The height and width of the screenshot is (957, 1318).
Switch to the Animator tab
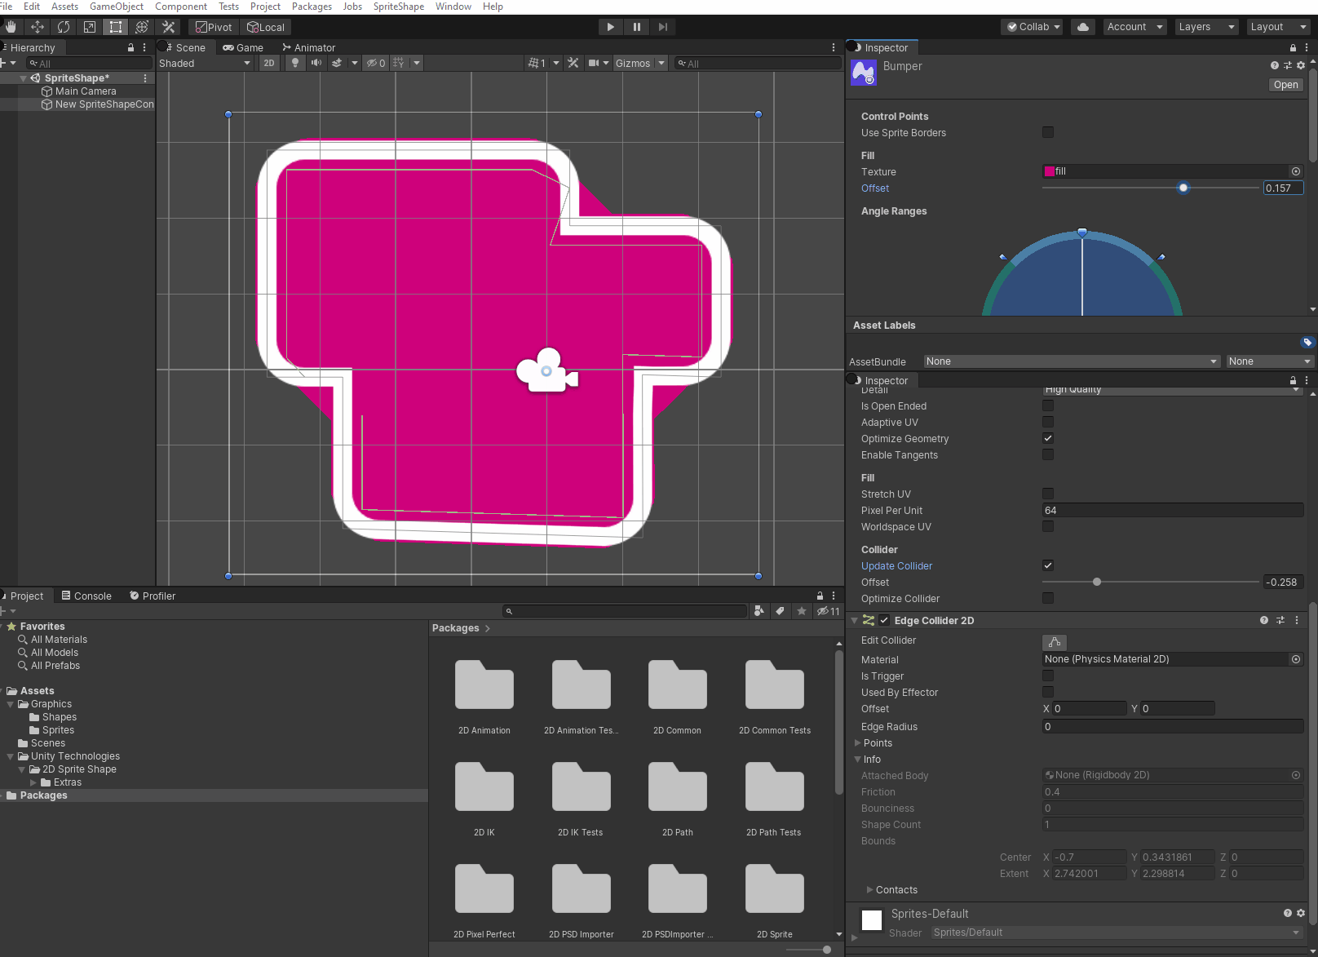[309, 47]
